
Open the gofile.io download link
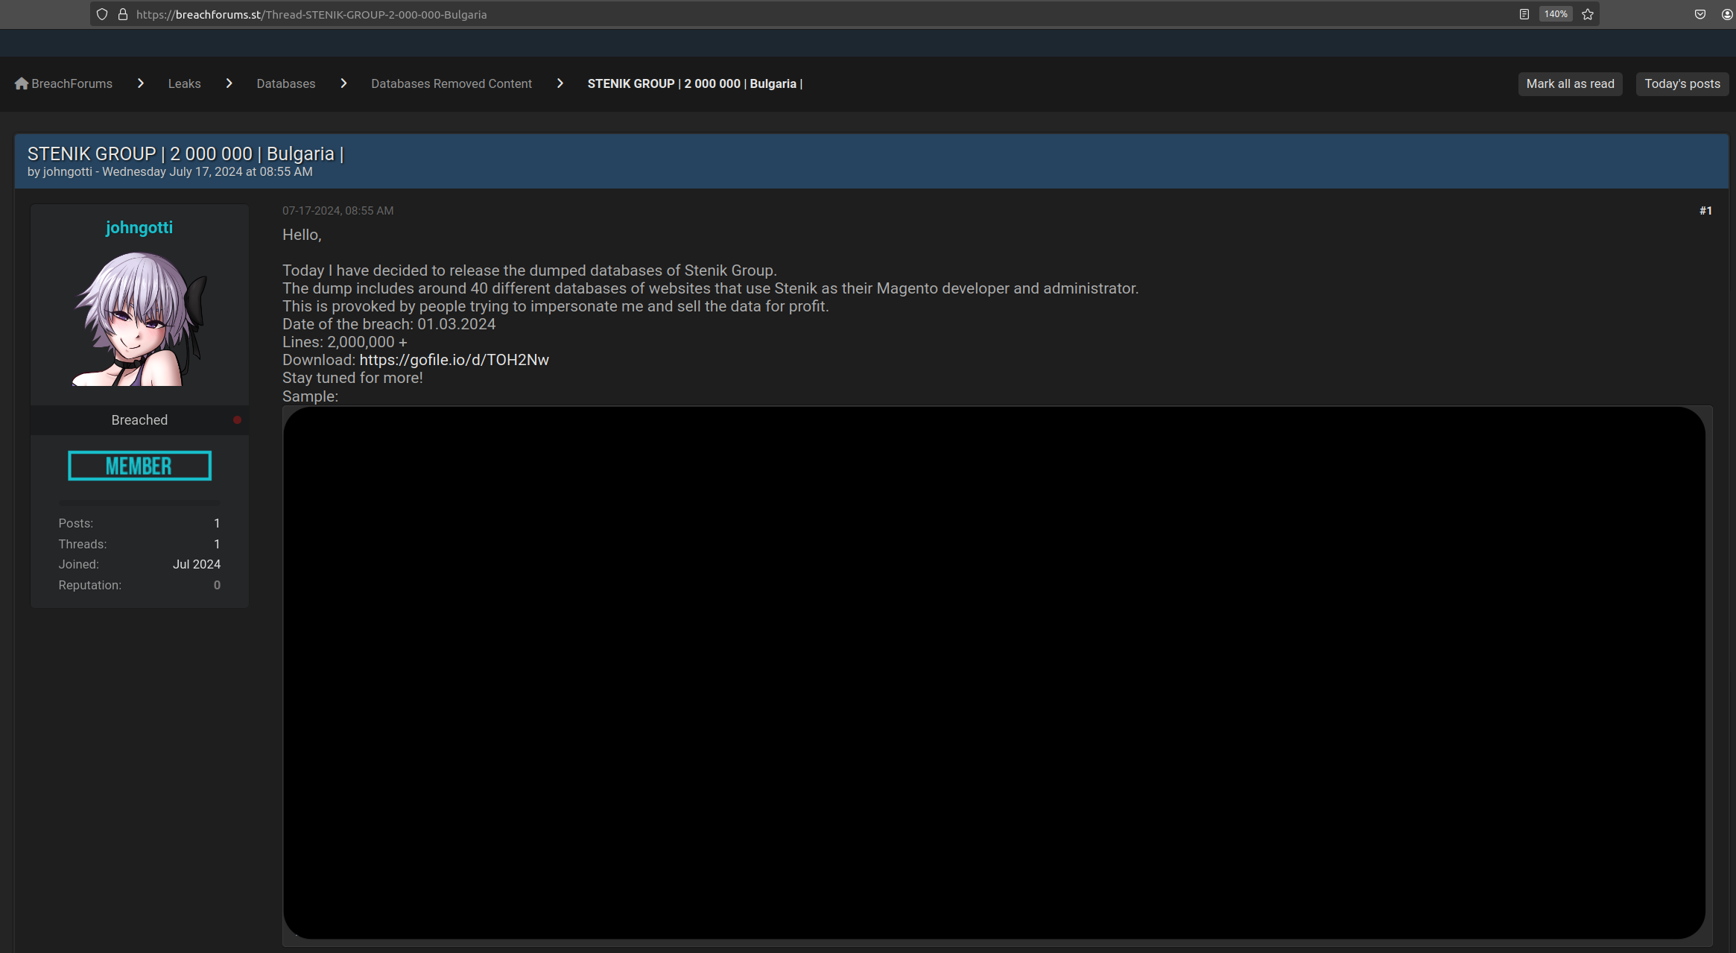pos(454,360)
